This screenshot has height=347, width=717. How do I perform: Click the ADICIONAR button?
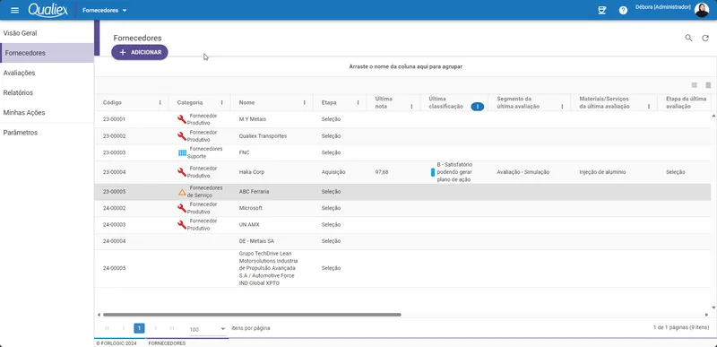tap(140, 52)
